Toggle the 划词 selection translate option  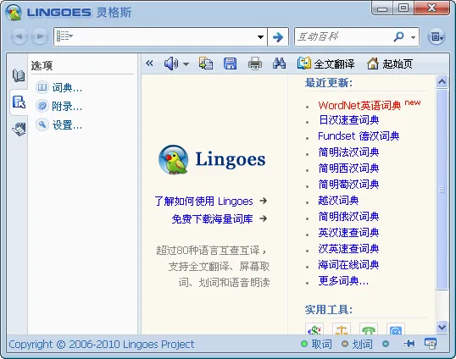tap(357, 345)
